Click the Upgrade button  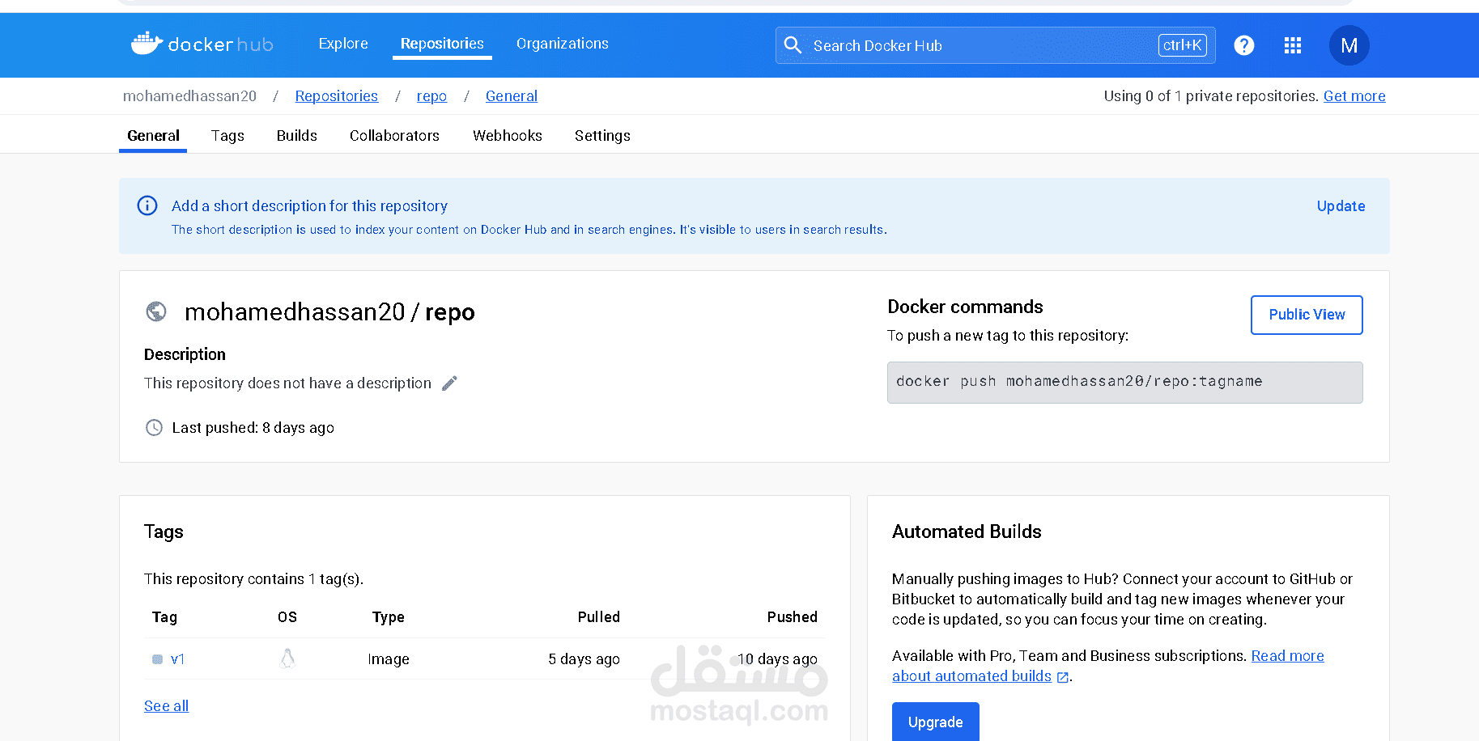[x=936, y=722]
